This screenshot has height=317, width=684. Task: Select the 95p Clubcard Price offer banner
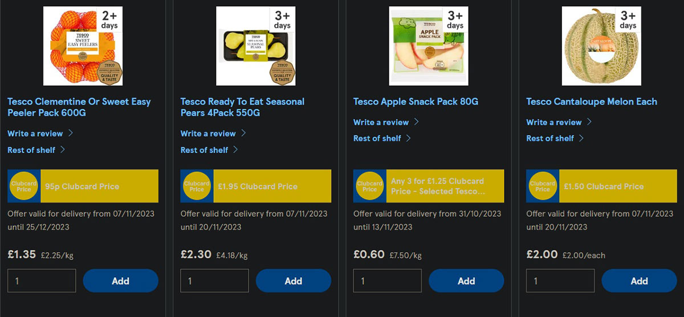(99, 186)
